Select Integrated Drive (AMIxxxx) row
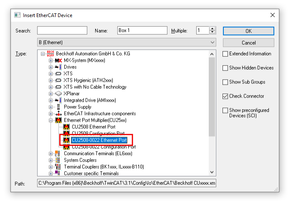This screenshot has height=203, width=291. (x=90, y=100)
